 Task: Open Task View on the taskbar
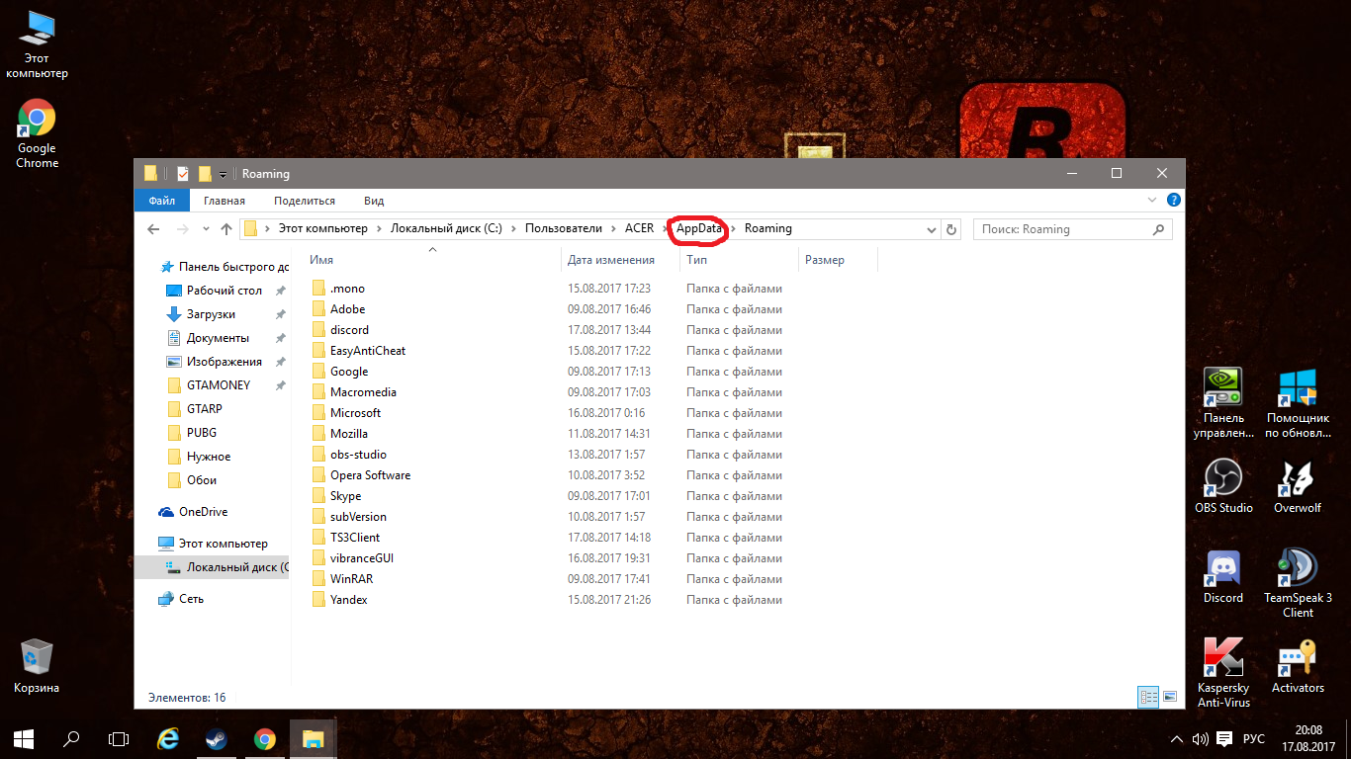119,738
